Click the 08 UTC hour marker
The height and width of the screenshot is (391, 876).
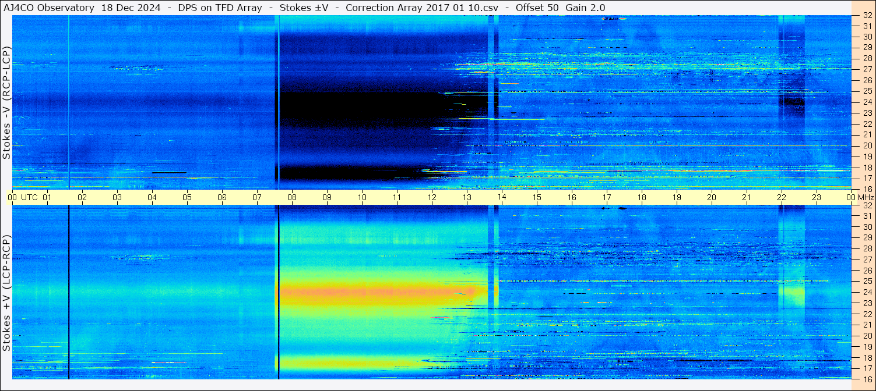point(292,197)
